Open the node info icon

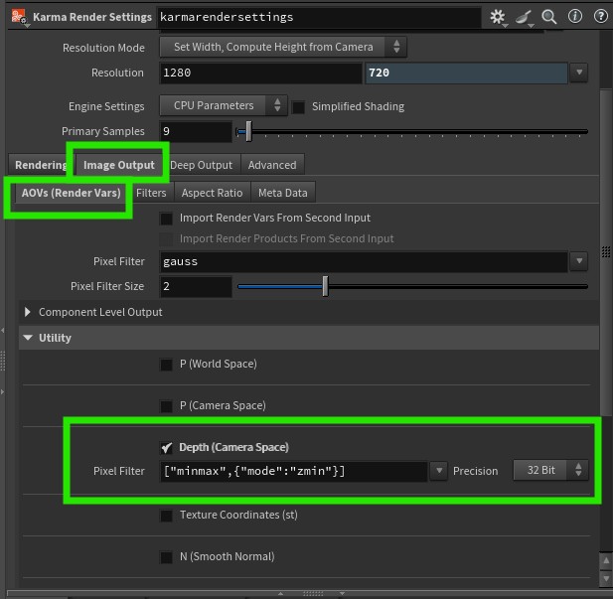coord(575,17)
